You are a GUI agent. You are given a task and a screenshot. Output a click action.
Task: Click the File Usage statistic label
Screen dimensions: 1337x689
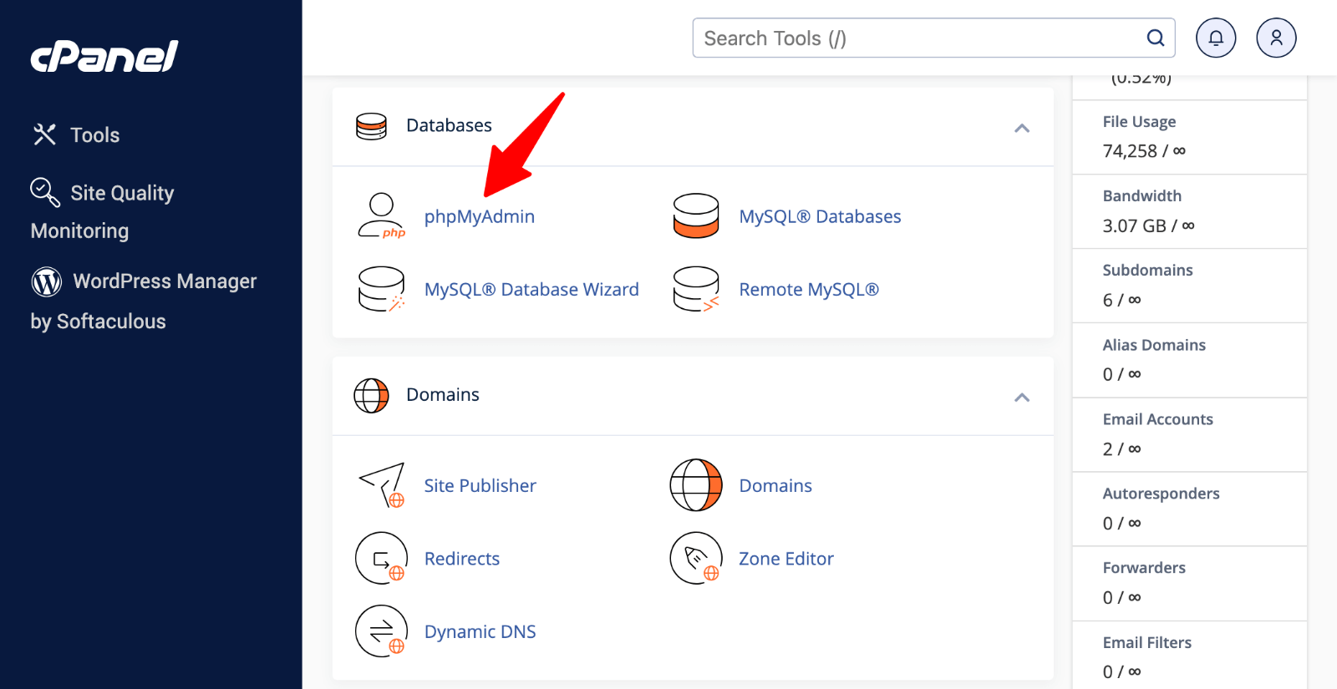tap(1139, 122)
